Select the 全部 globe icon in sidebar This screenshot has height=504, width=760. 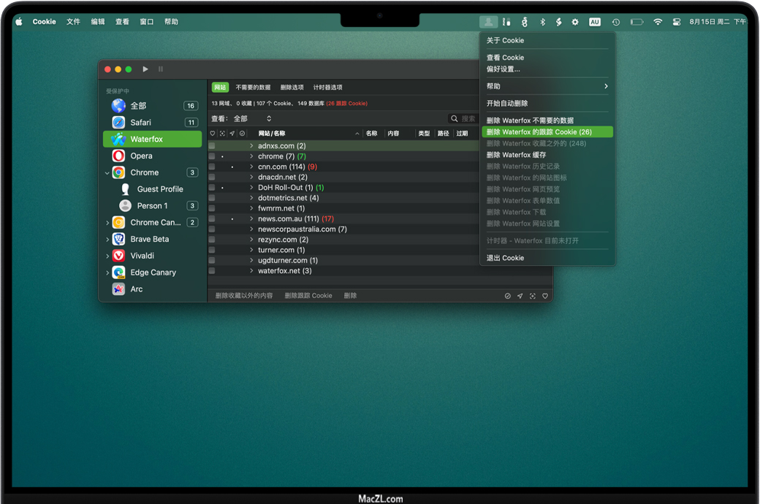point(118,106)
